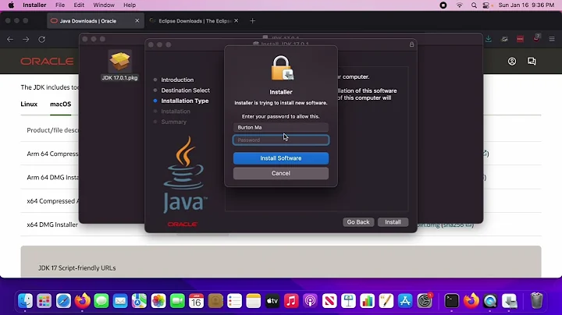Open Notes from the dock

pyautogui.click(x=254, y=301)
